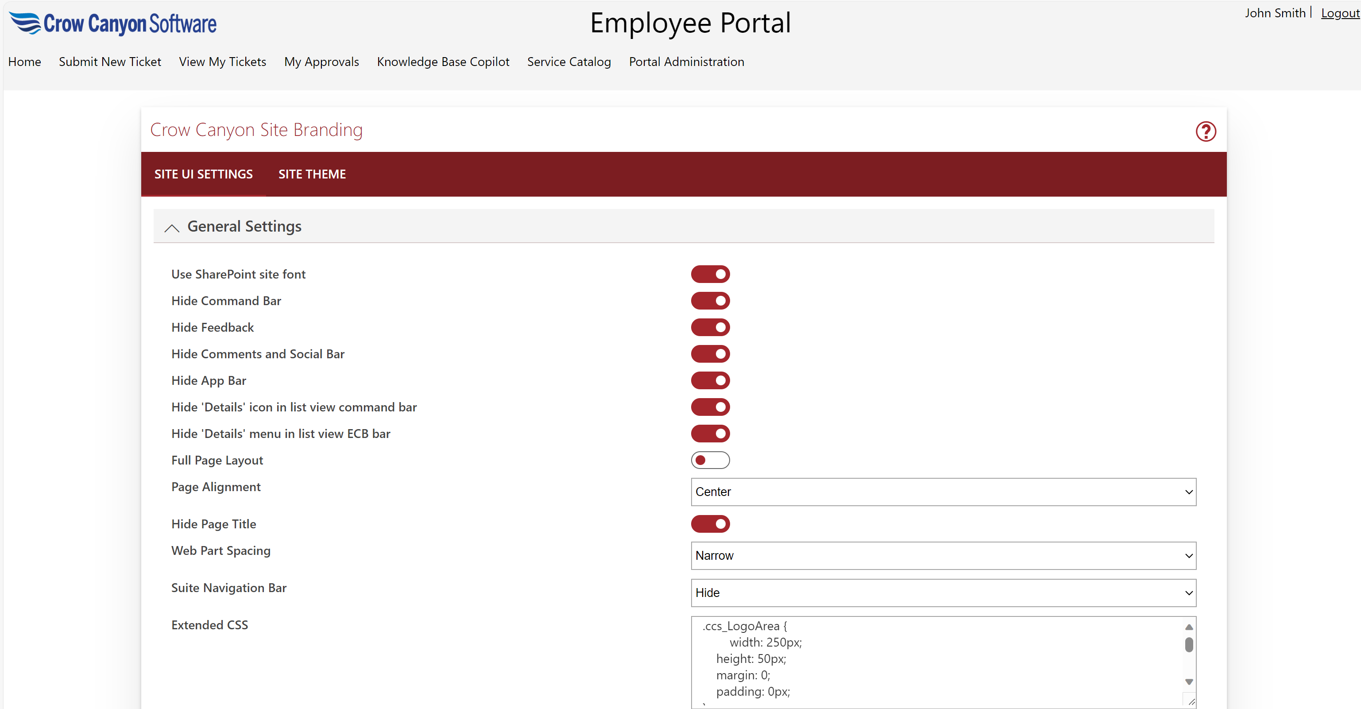Select the SITE UI SETTINGS tab
Image resolution: width=1361 pixels, height=709 pixels.
(203, 174)
